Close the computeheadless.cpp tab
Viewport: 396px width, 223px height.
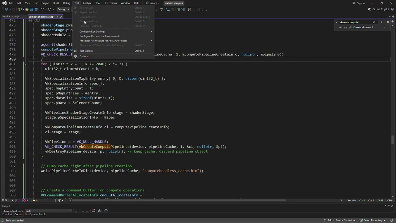pos(61,17)
